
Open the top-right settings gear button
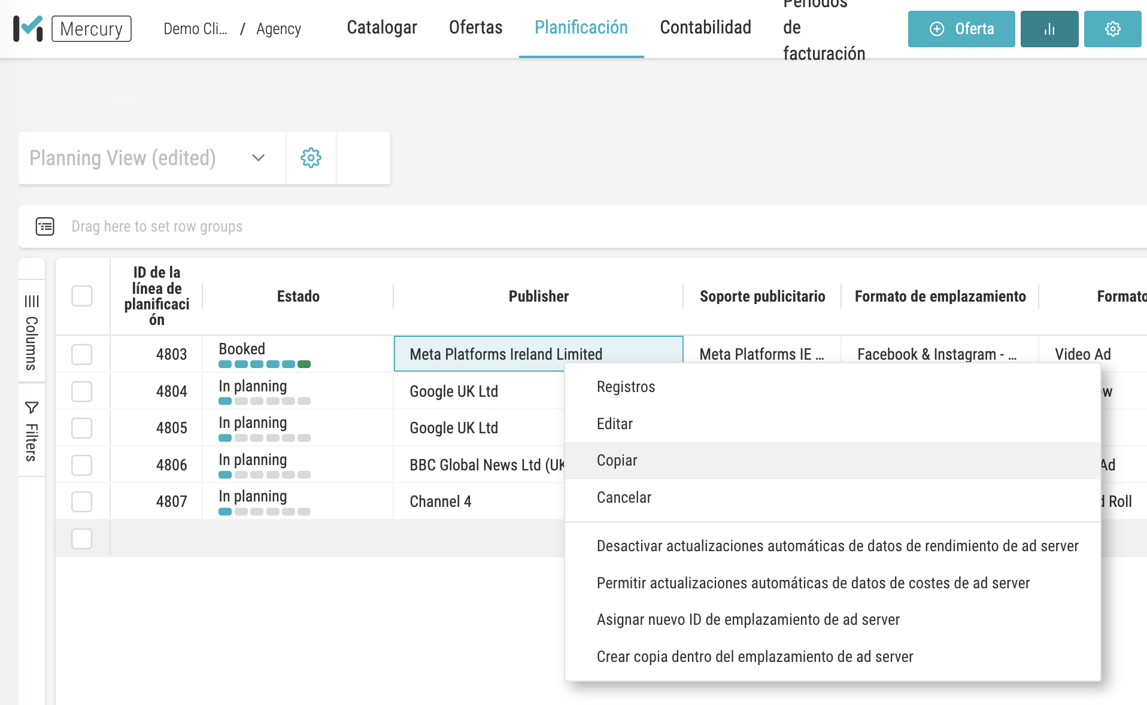[1113, 29]
